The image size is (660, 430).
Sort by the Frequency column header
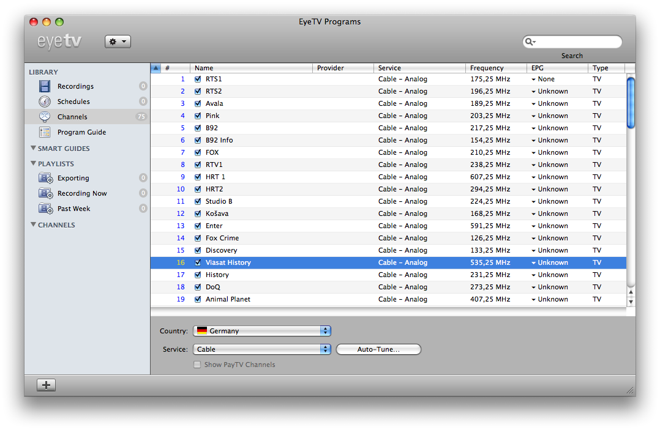[x=496, y=68]
